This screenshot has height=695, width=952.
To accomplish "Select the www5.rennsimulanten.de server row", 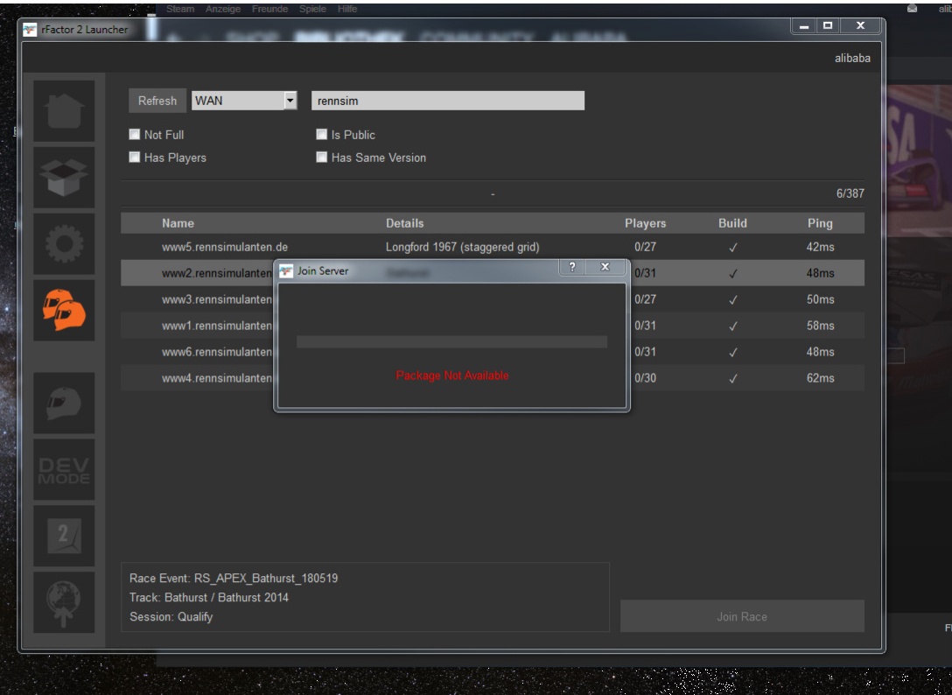I will 225,247.
